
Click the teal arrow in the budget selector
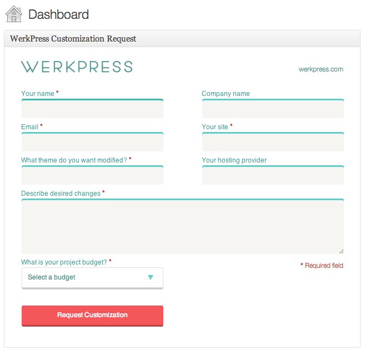pos(151,277)
